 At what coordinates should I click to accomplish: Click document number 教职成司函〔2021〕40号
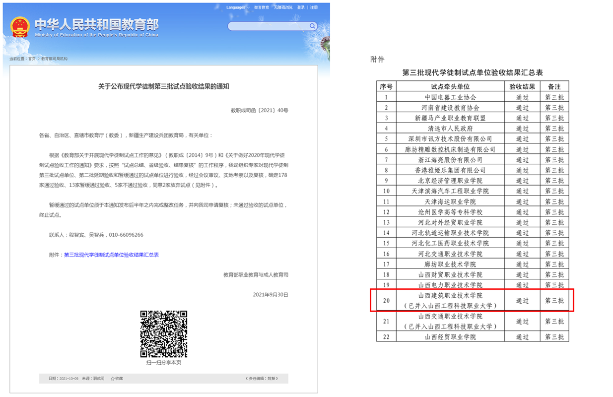(x=260, y=110)
